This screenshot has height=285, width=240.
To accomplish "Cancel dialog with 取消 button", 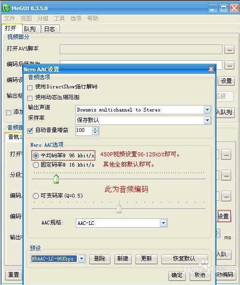I will click(x=200, y=276).
